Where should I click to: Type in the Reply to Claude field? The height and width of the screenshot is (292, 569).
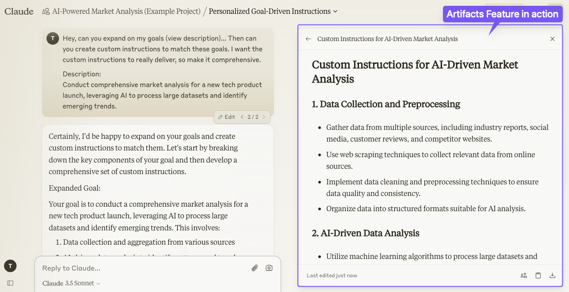pos(143,268)
